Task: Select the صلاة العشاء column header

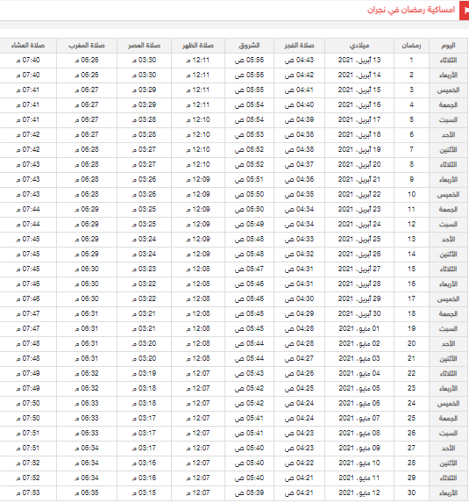Action: pyautogui.click(x=28, y=46)
